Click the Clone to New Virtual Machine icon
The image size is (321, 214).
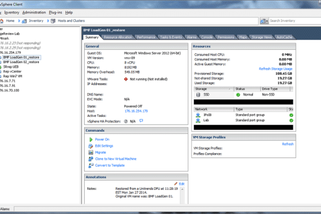(91, 159)
